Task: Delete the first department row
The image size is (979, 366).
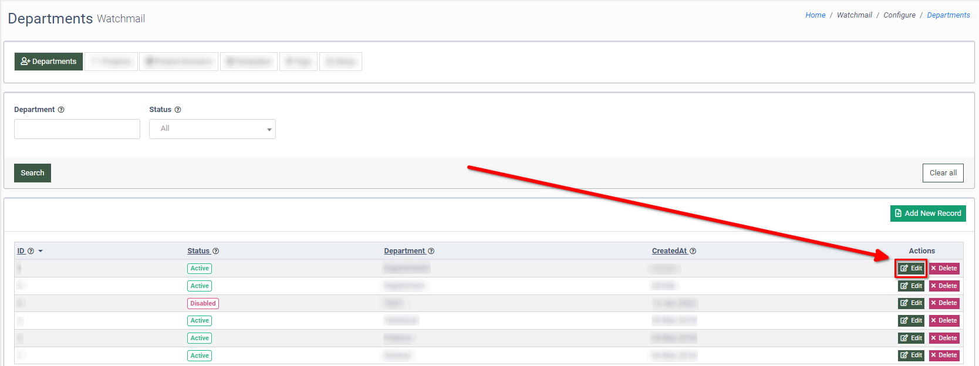Action: pos(944,269)
